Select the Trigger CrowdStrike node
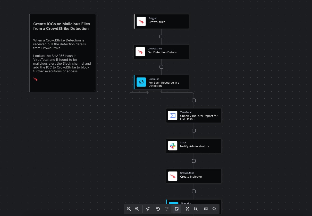 pyautogui.click(x=161, y=21)
